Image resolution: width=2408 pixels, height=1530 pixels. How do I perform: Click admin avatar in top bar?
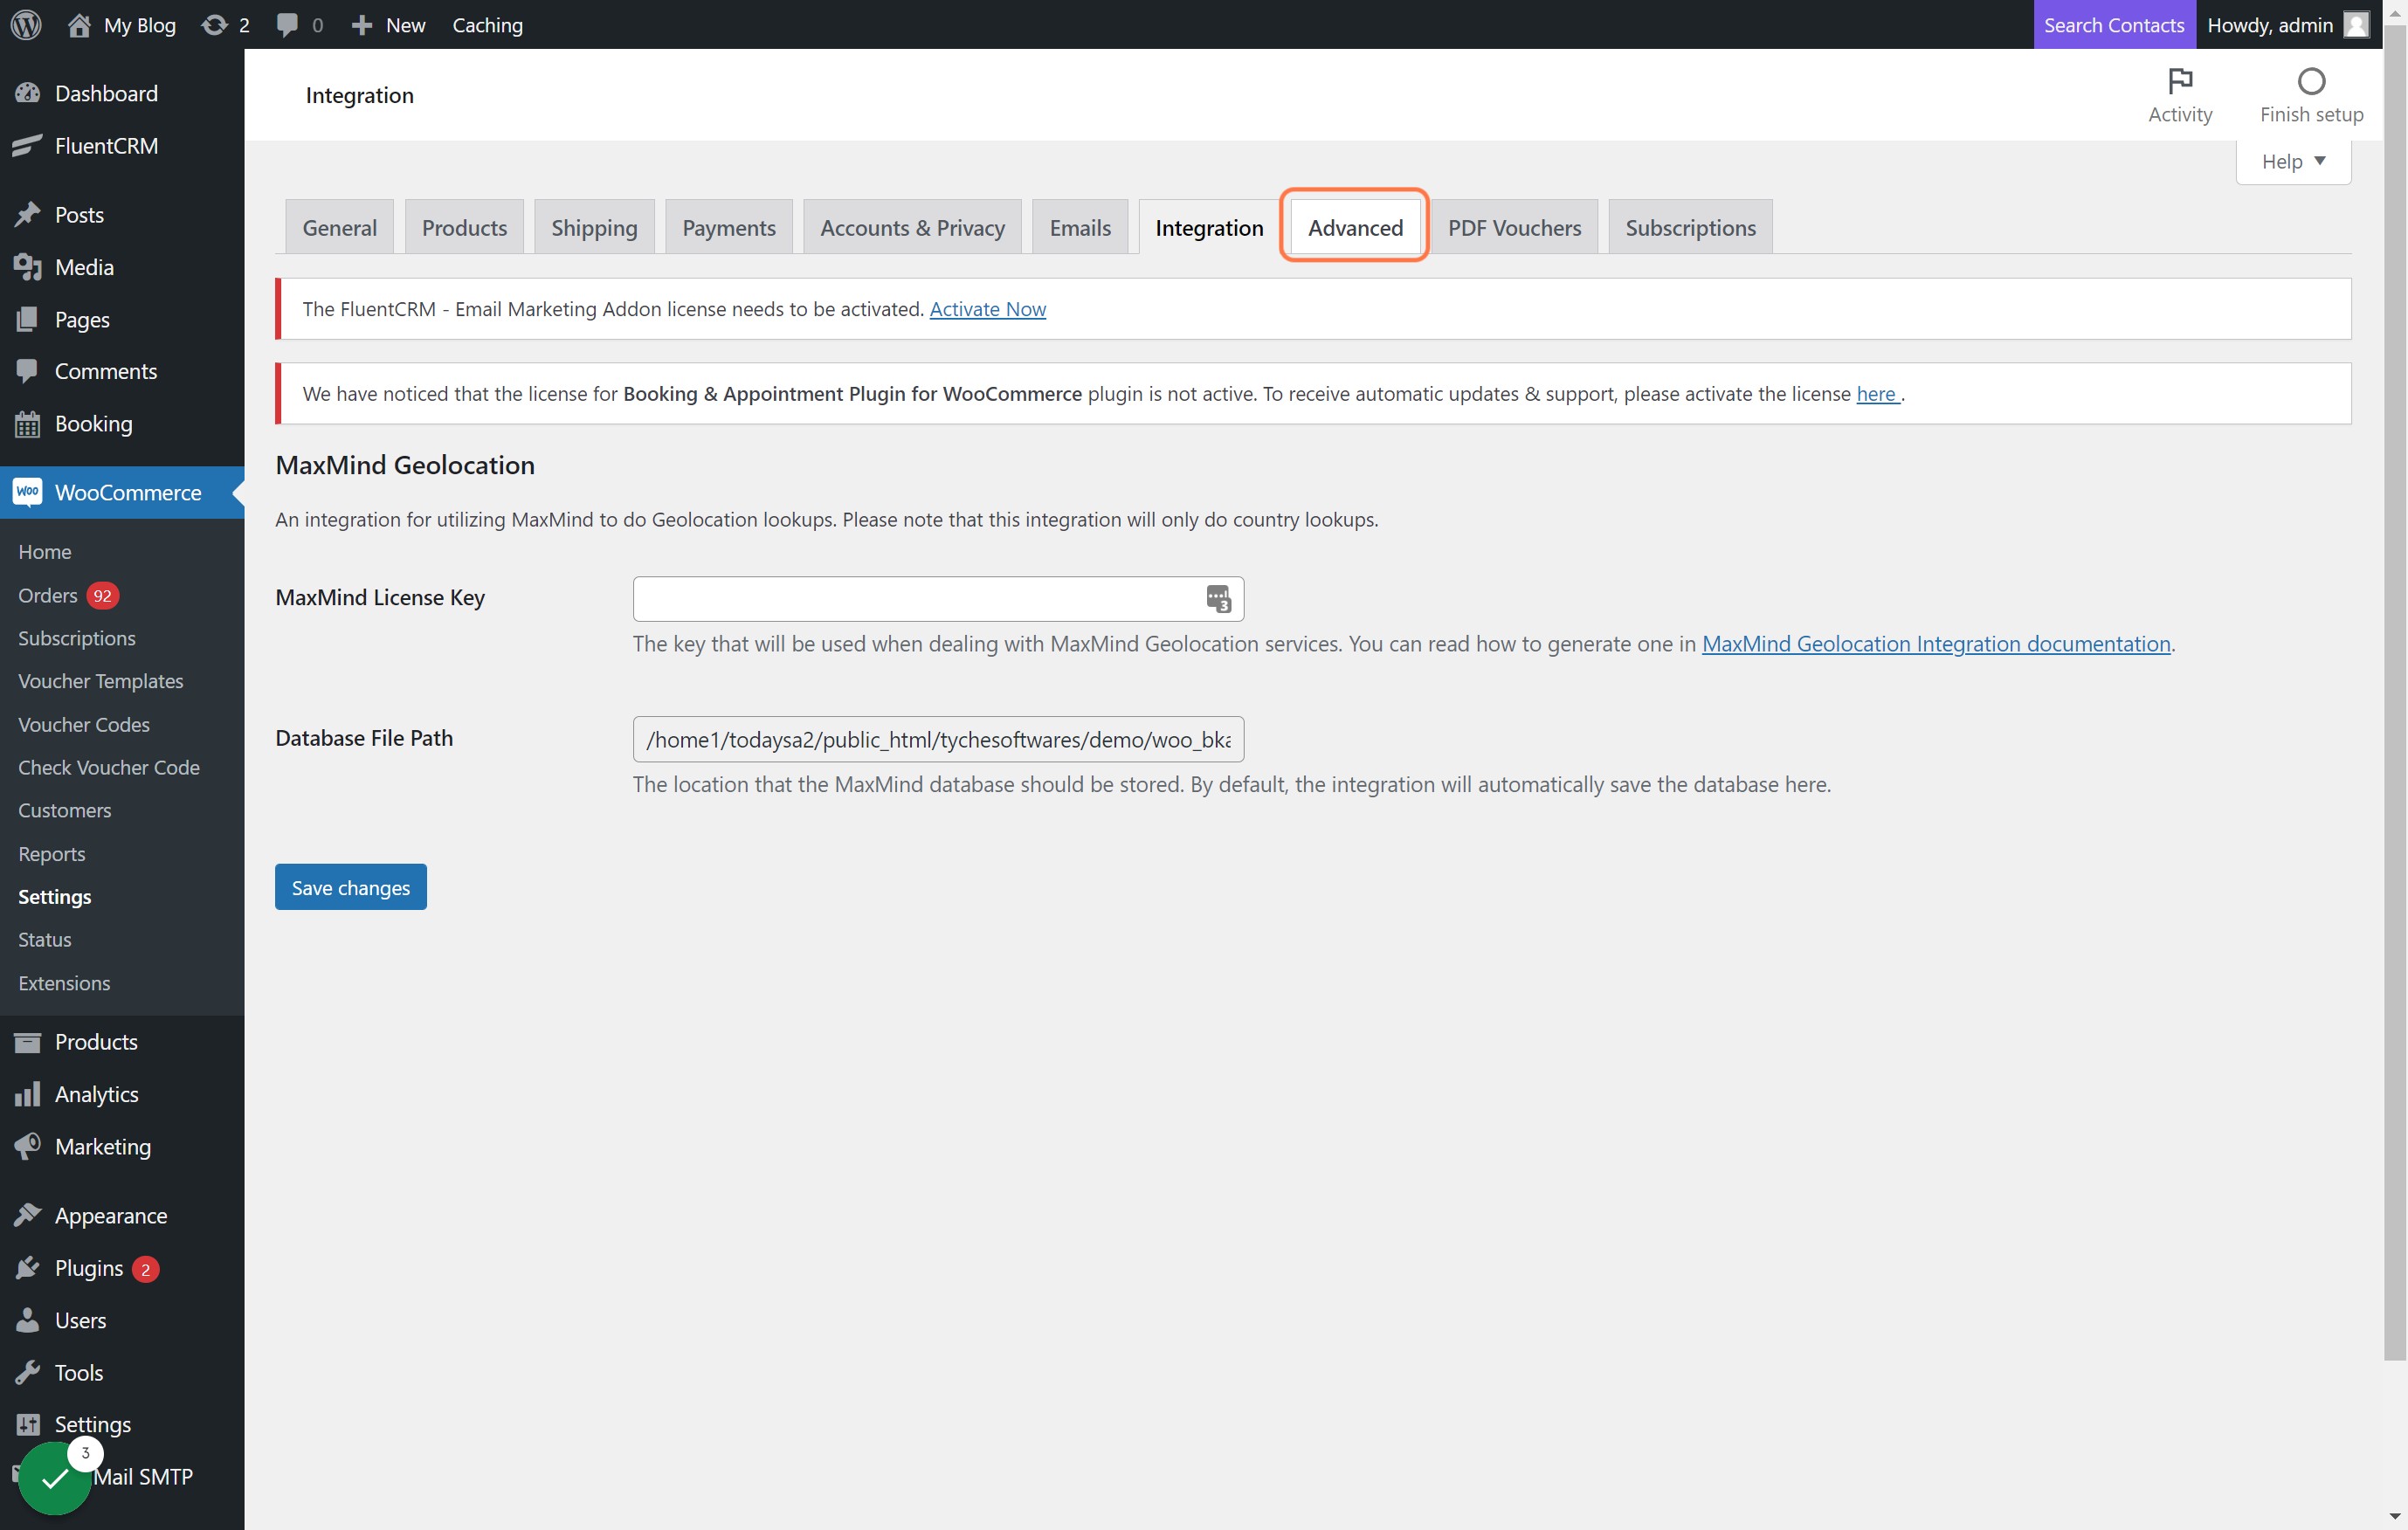click(x=2356, y=24)
